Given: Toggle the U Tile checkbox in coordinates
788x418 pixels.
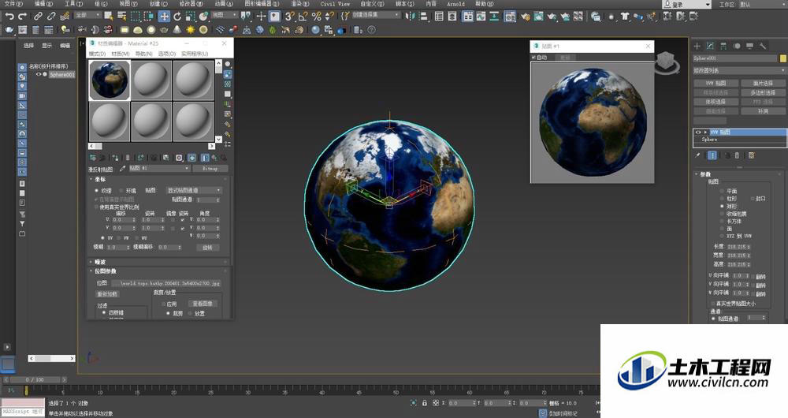Looking at the screenshot, I should pos(183,220).
